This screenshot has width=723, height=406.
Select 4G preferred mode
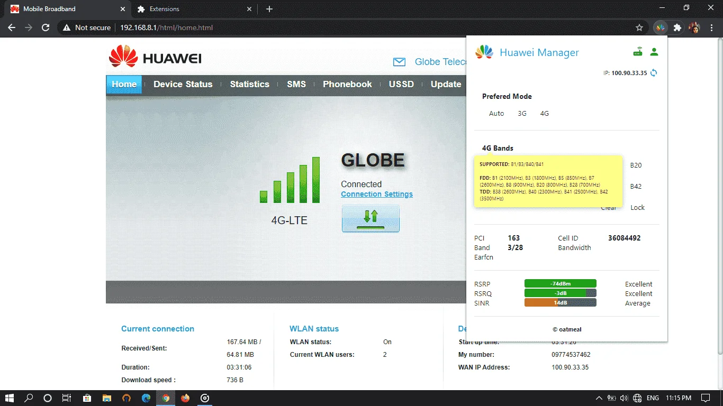(x=544, y=113)
